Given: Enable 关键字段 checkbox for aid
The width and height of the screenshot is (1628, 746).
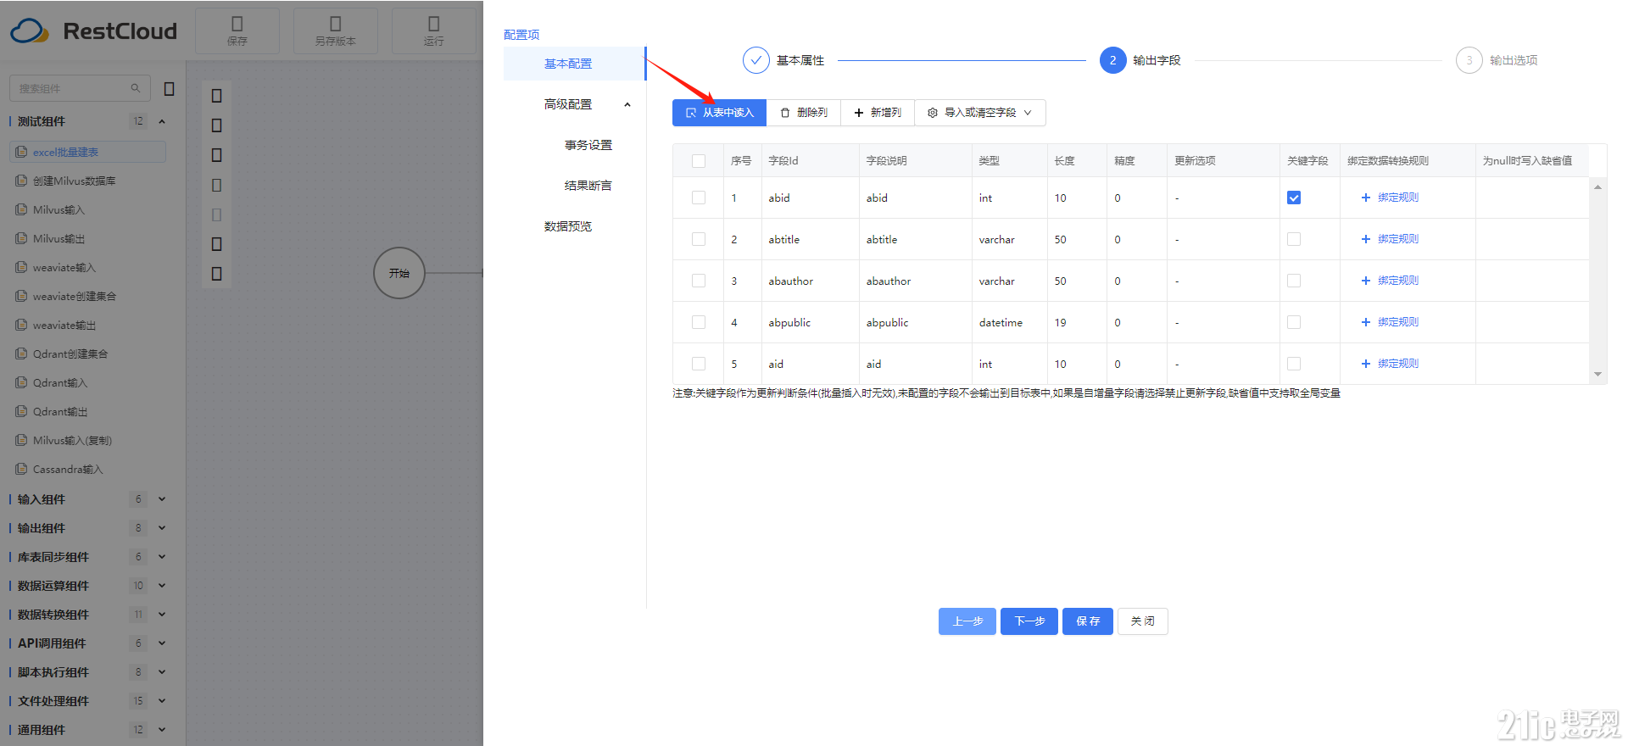Looking at the screenshot, I should pos(1294,364).
